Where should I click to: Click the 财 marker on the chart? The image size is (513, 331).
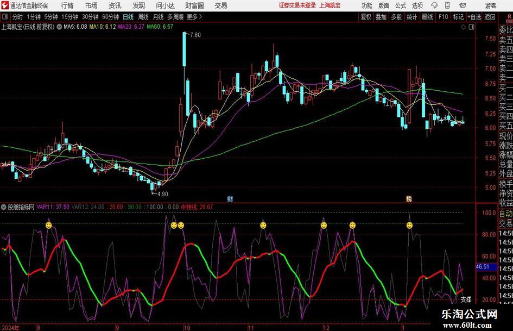(230, 198)
